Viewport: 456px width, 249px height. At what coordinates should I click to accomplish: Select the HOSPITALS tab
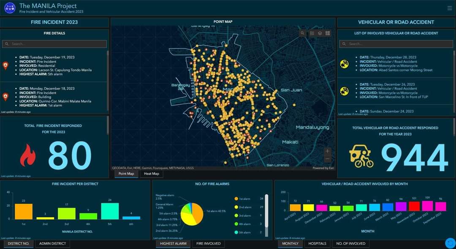[317, 244]
